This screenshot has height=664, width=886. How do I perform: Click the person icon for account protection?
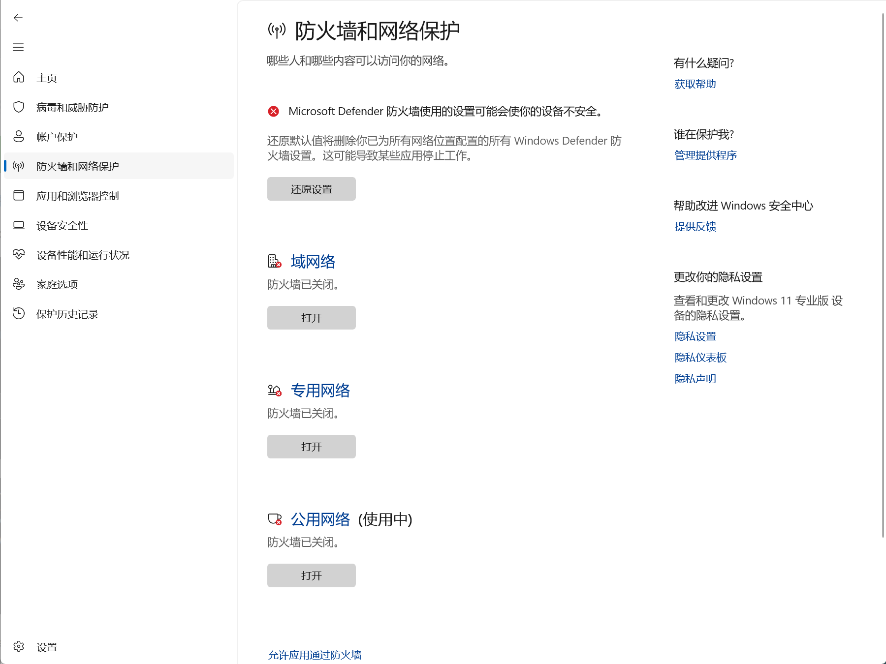pyautogui.click(x=19, y=136)
